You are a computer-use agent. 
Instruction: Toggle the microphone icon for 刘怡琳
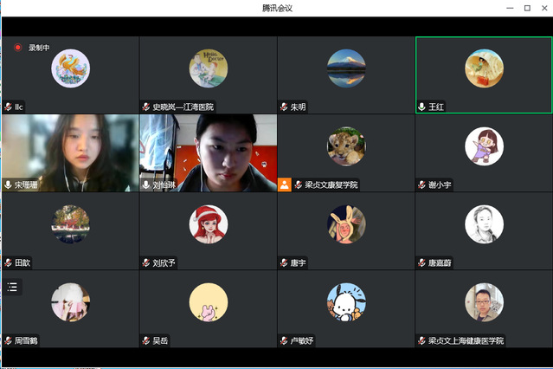(x=146, y=185)
